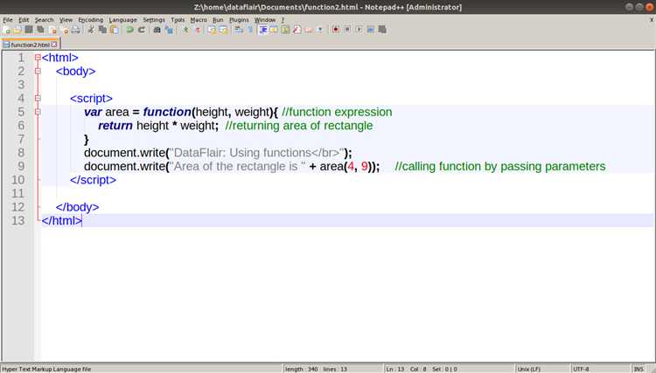Screen dimensions: 656x373
Task: Undo the last edit with the Undo icon
Action: coord(129,30)
